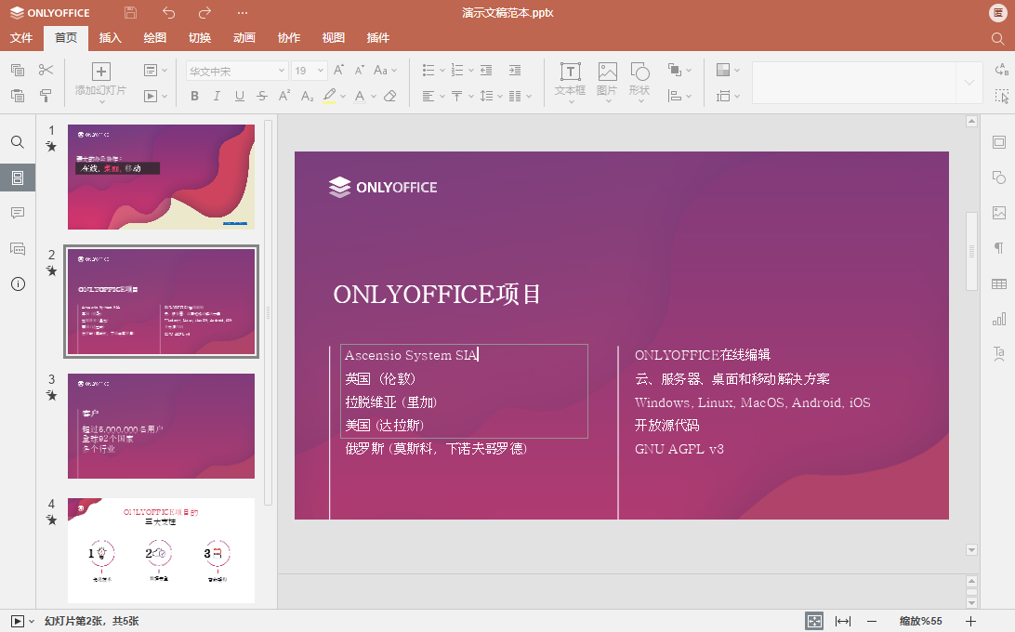
Task: Start slideshow from status bar play button
Action: pos(18,621)
